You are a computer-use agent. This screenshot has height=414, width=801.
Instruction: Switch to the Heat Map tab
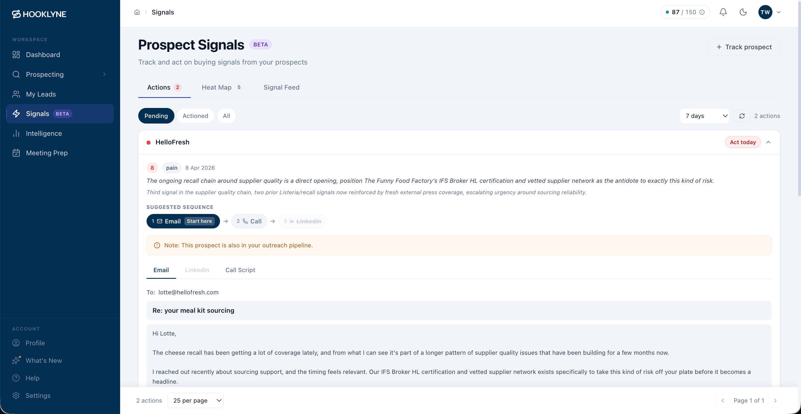pyautogui.click(x=216, y=87)
